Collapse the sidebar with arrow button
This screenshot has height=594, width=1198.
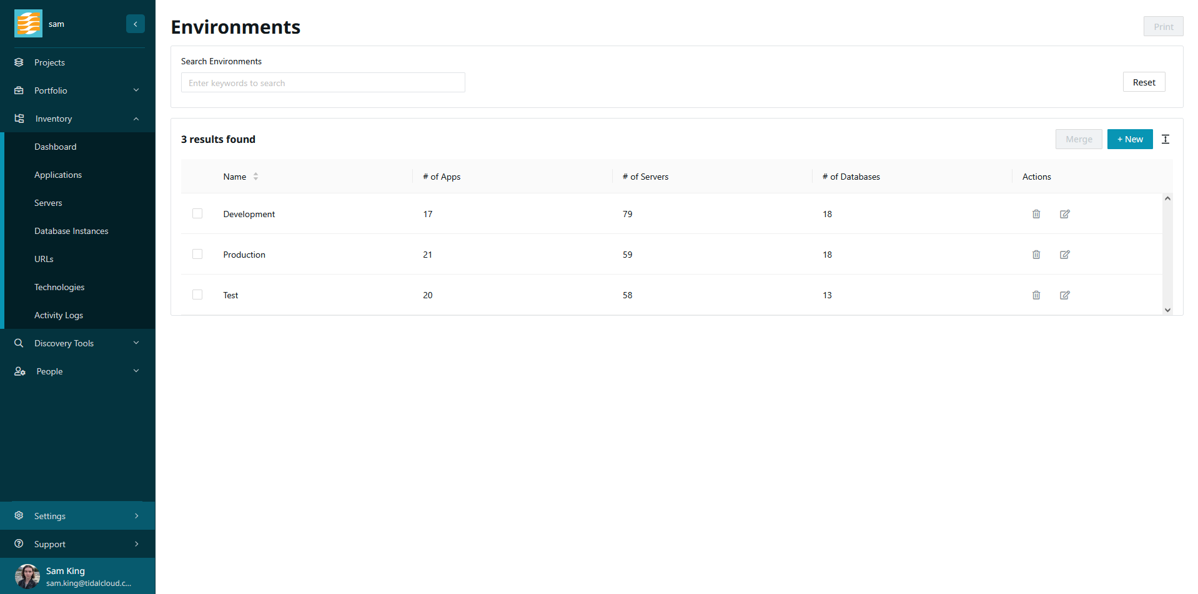coord(135,24)
